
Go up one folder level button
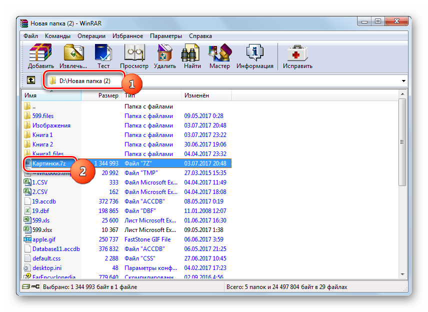[x=31, y=80]
